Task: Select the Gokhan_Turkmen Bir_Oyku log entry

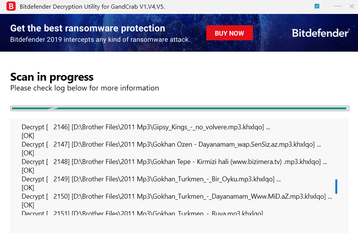Action: [x=151, y=179]
